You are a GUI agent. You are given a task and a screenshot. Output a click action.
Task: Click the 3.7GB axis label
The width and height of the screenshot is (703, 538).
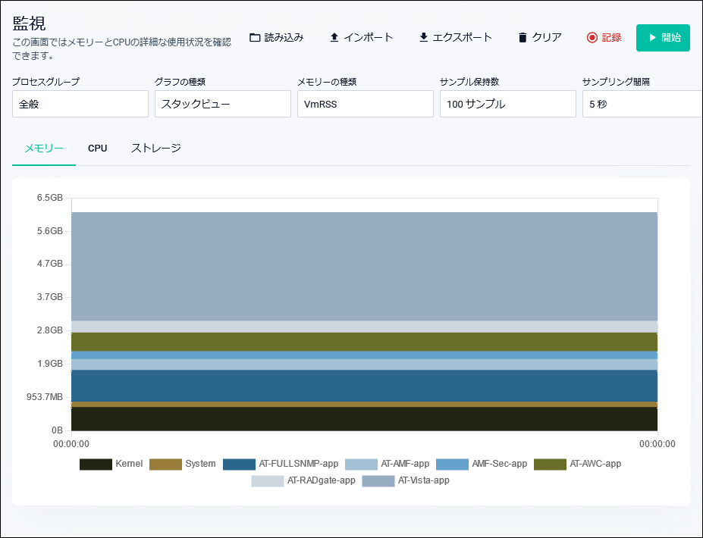[50, 296]
